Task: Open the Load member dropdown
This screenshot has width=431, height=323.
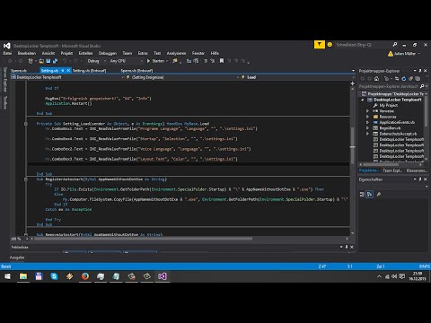Action: 297,77
